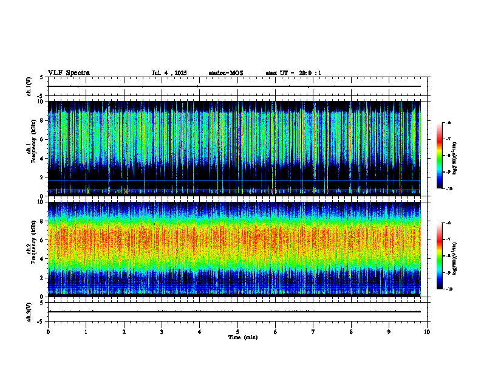Click the -10 label on ch.1 color scale
This screenshot has width=481, height=372.
[x=449, y=189]
